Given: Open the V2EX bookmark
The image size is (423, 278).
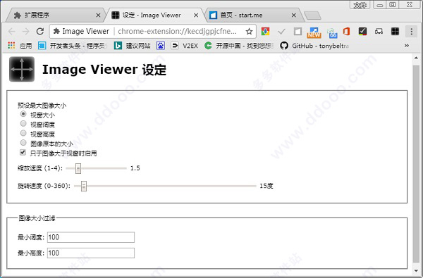Looking at the screenshot, I should 185,46.
